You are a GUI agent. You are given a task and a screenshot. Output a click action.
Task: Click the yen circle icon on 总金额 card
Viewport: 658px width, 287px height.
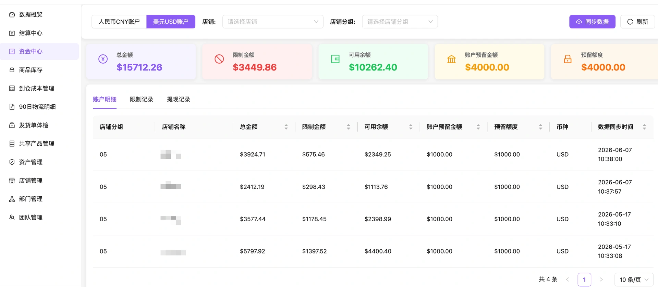point(103,59)
